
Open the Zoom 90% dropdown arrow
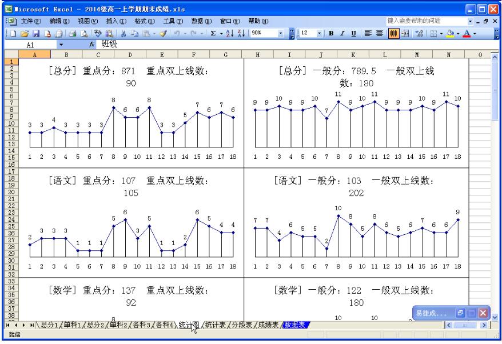tap(281, 33)
